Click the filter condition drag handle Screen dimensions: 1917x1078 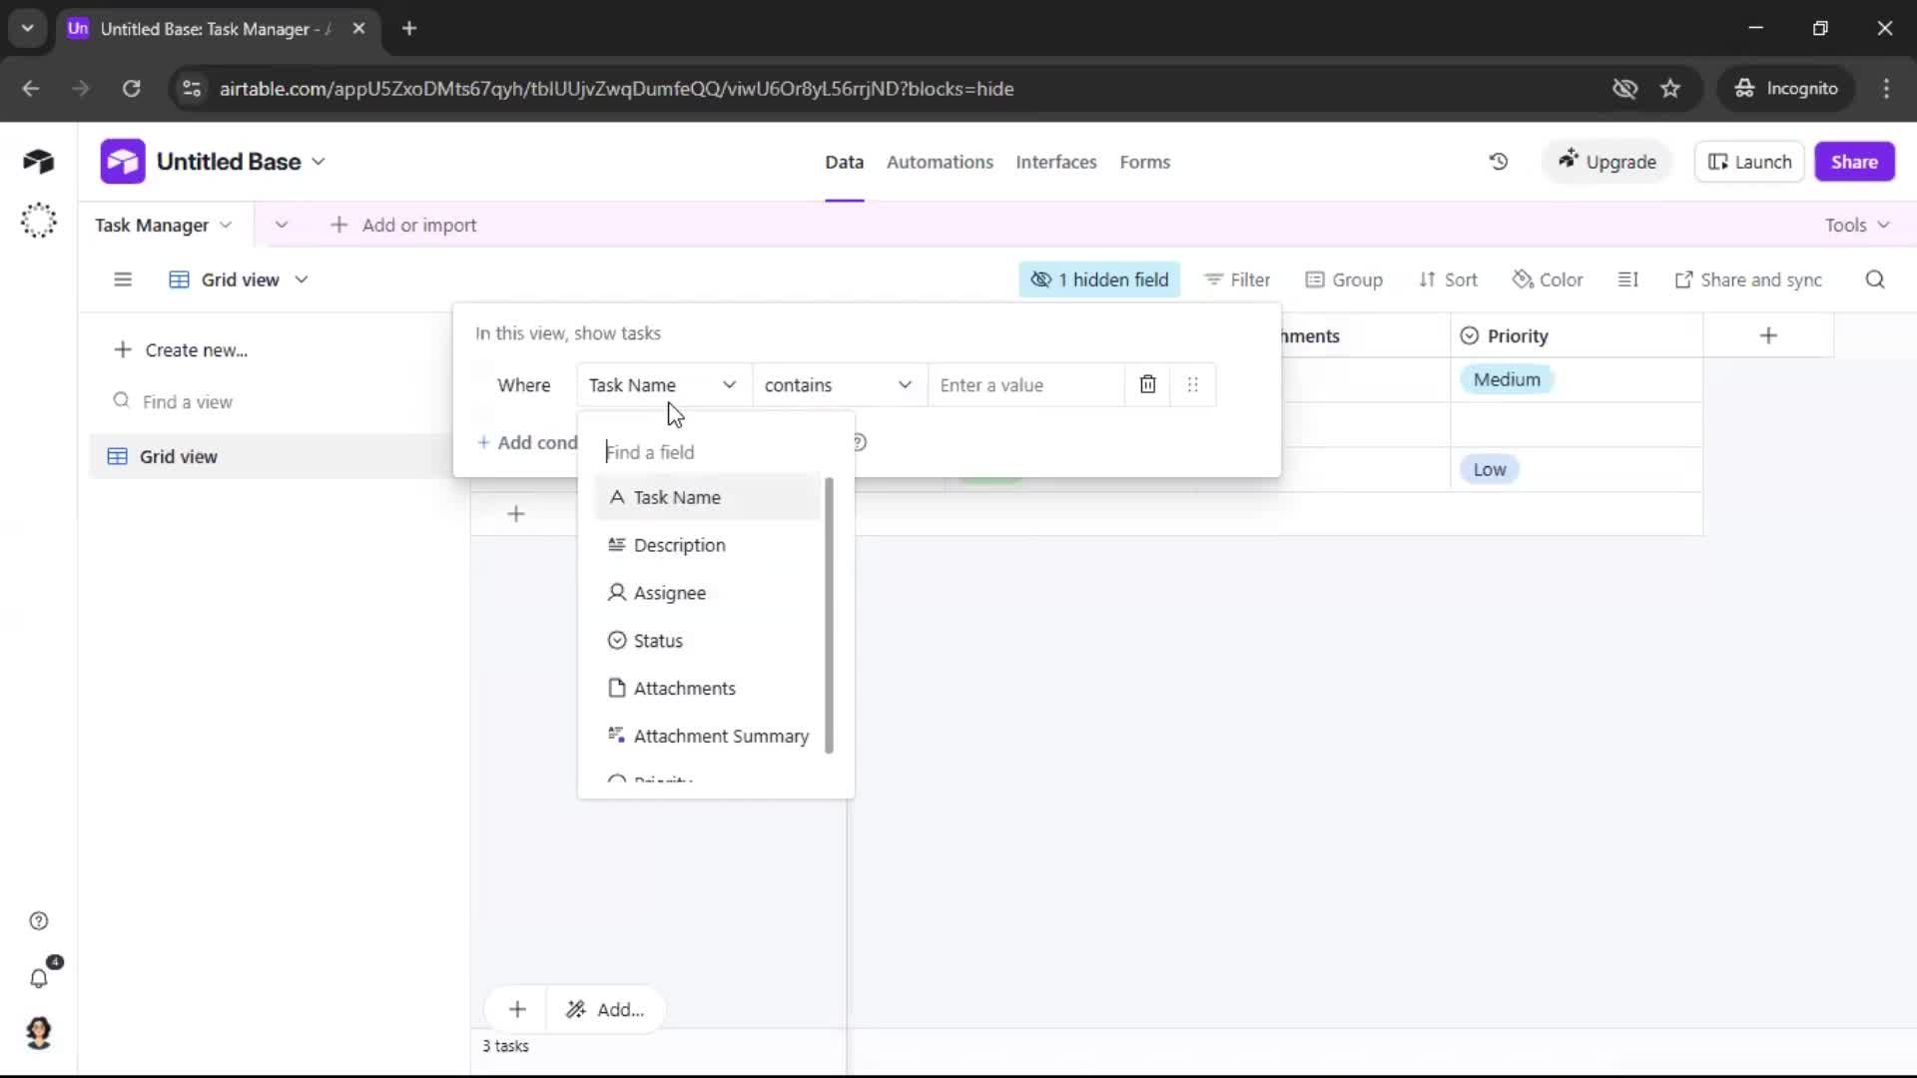click(1193, 384)
